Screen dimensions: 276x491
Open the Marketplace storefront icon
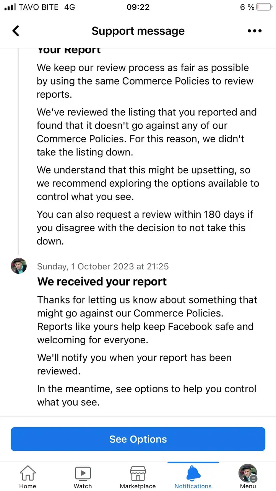click(x=138, y=473)
